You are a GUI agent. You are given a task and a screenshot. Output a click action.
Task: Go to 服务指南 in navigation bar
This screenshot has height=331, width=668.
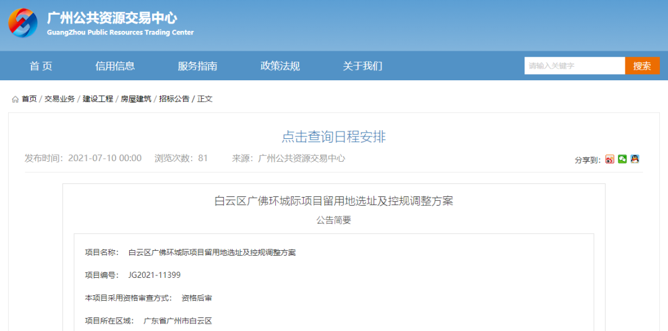coord(197,66)
